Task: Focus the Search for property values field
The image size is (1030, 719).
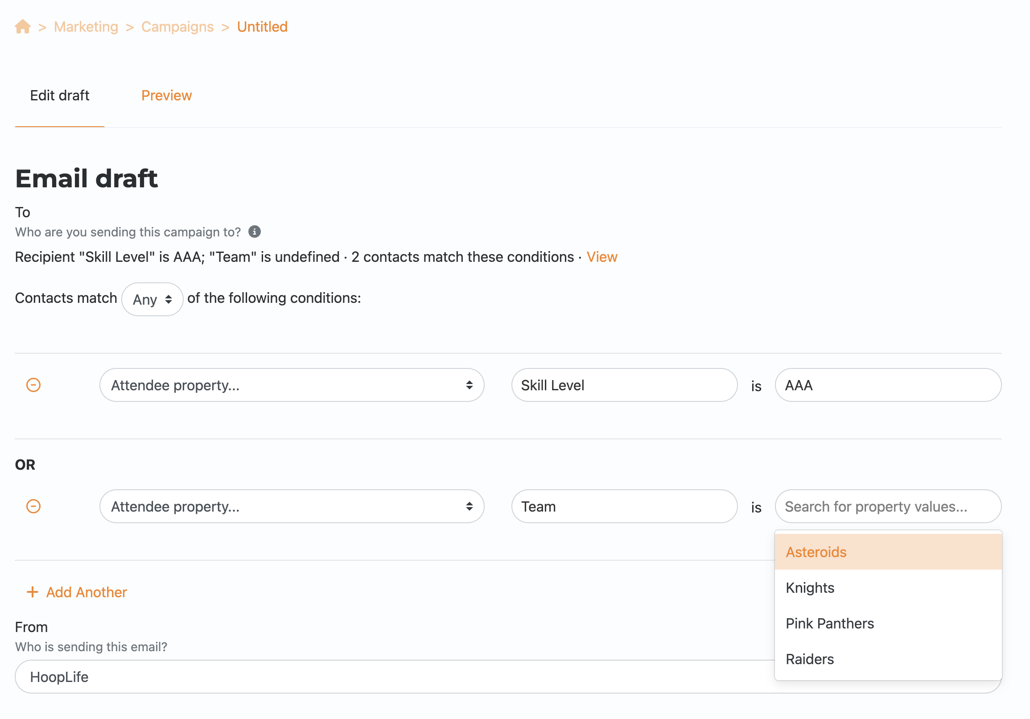Action: [x=888, y=506]
